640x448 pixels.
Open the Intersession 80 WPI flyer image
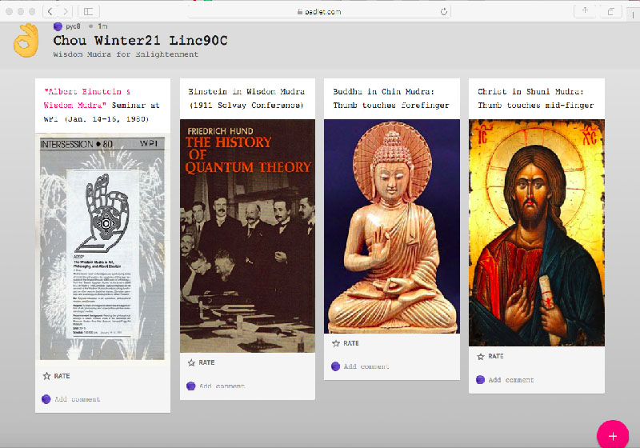click(x=102, y=248)
